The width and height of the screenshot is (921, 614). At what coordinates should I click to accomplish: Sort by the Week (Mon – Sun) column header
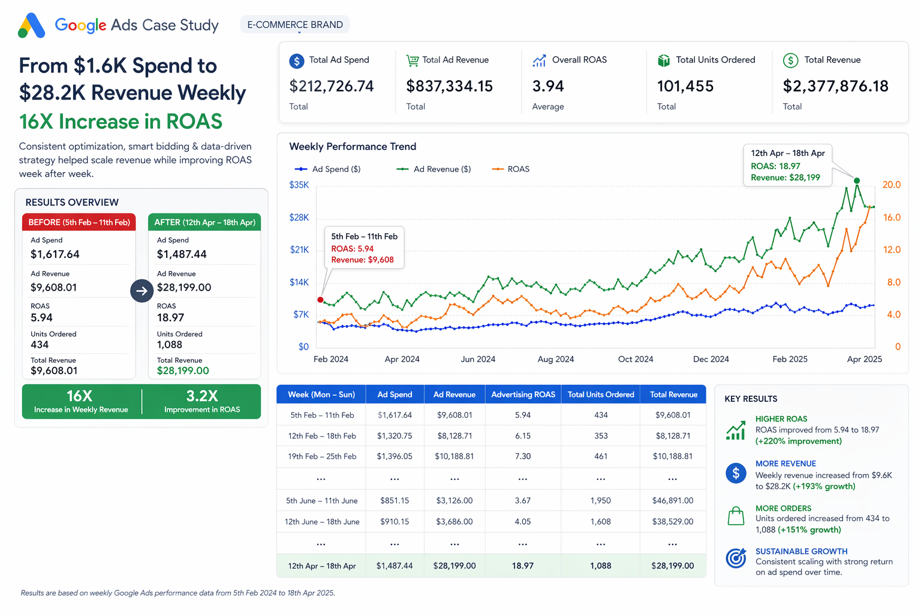tap(321, 395)
